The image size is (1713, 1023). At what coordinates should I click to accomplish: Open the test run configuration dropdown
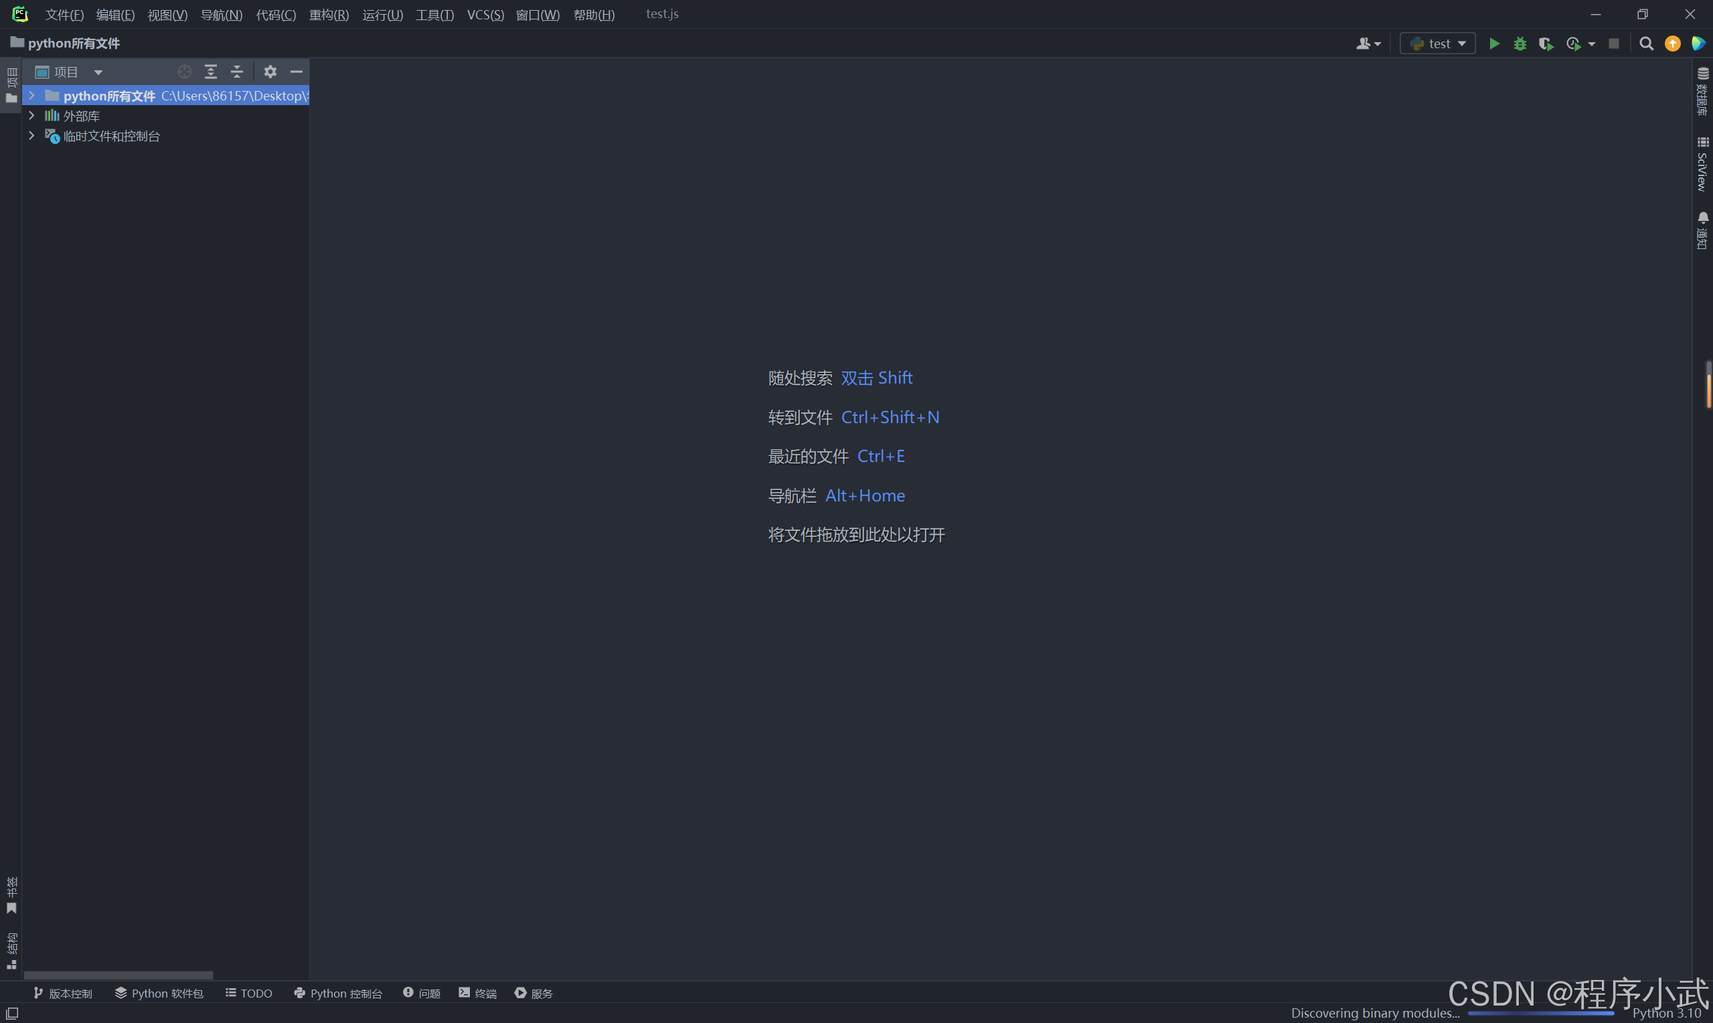point(1438,44)
